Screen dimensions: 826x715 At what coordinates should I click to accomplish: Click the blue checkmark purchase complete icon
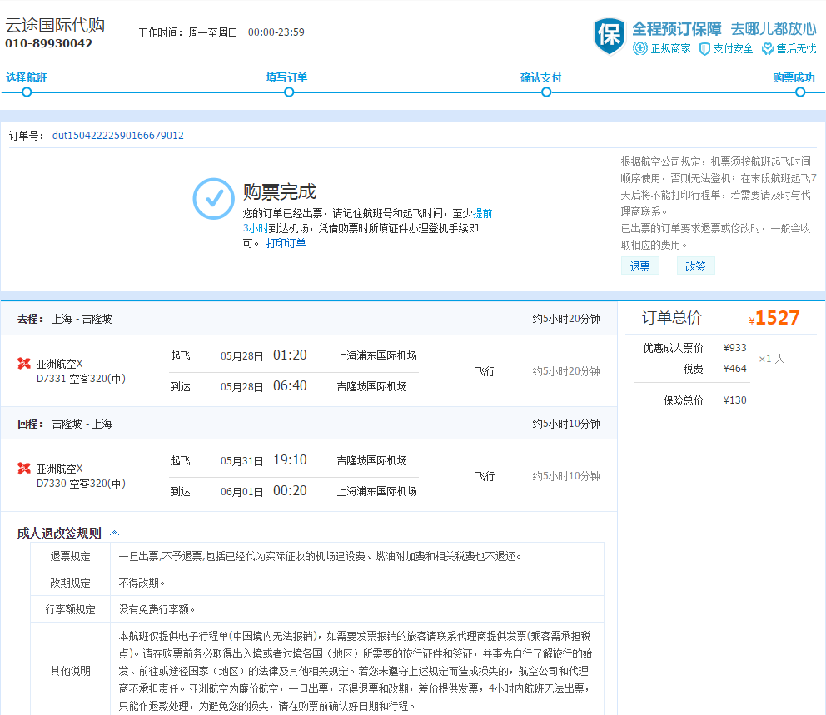click(213, 198)
